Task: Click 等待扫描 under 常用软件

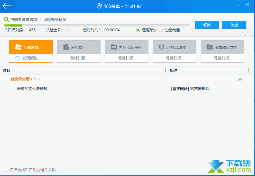Action: tap(79, 58)
